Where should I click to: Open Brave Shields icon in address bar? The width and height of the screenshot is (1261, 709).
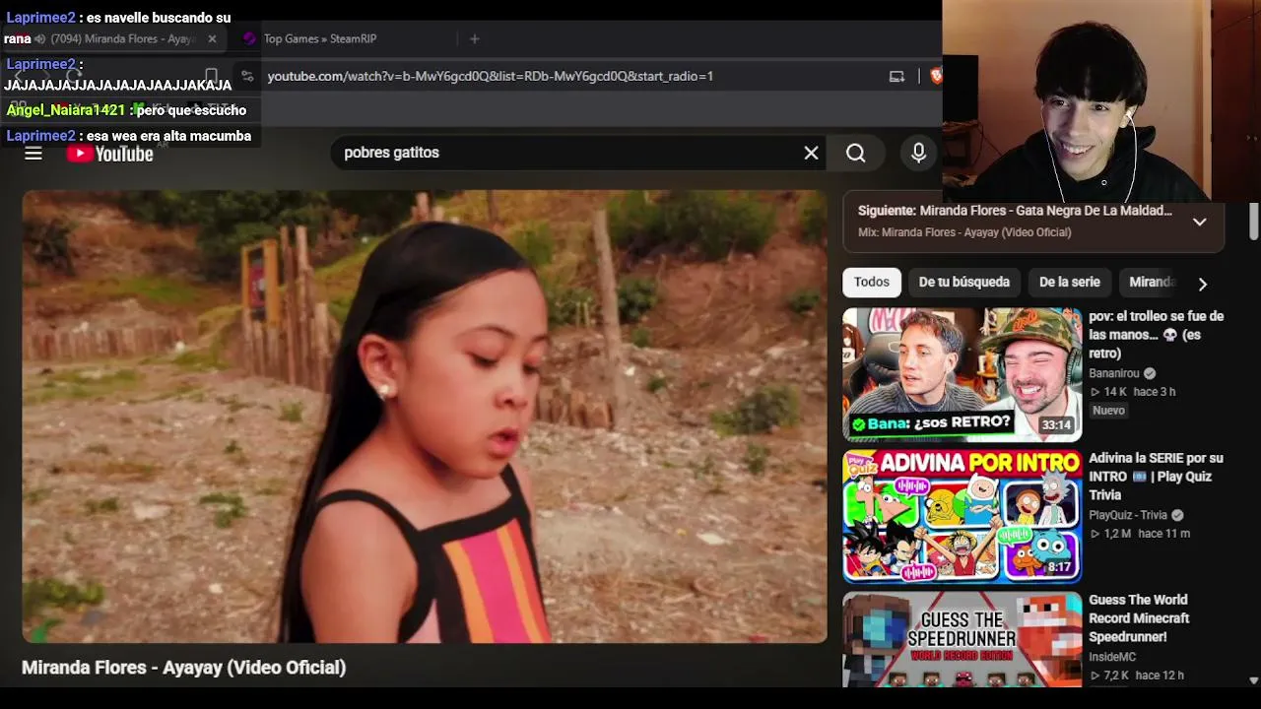(935, 76)
